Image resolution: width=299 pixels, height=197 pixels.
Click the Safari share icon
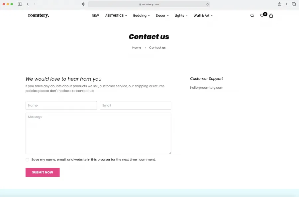[279, 4]
